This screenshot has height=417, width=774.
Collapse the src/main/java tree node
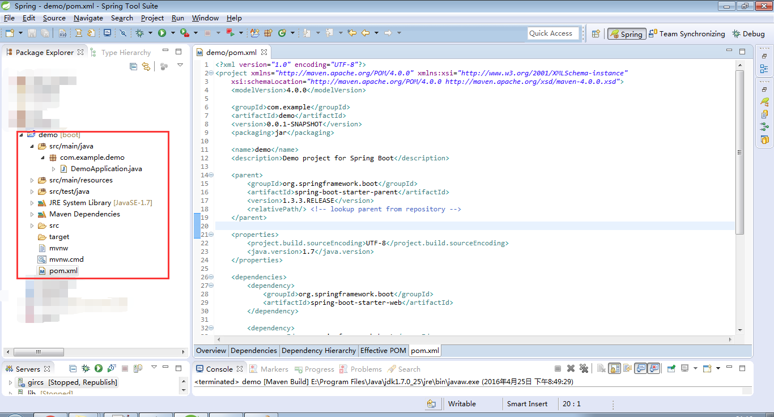click(x=32, y=146)
